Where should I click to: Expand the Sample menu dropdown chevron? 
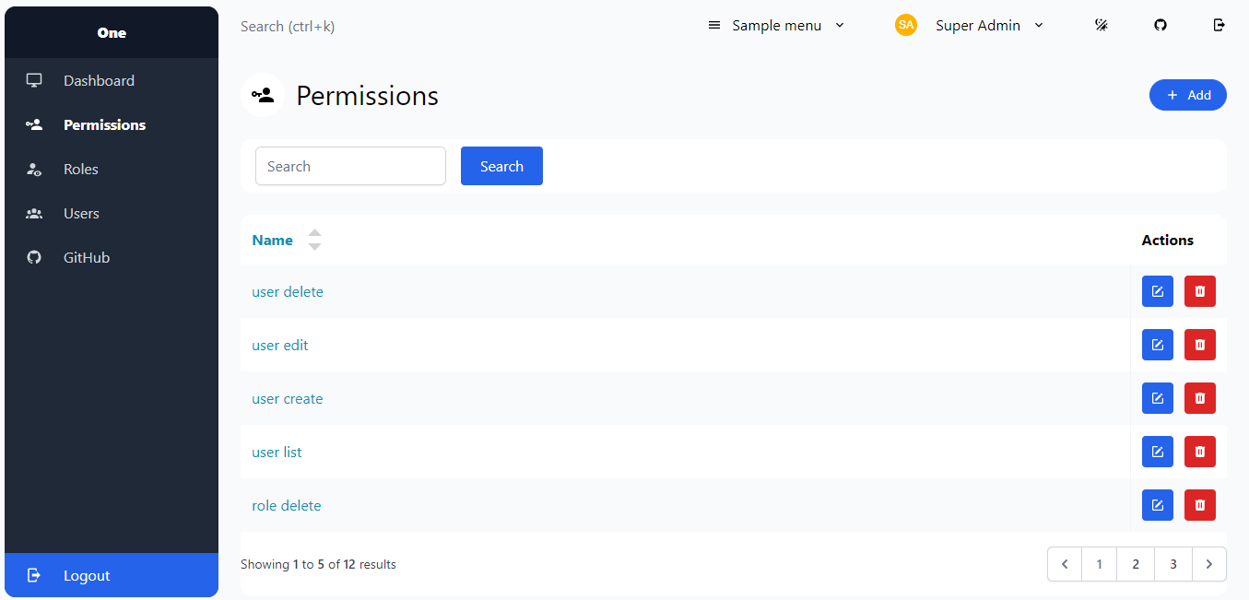840,25
